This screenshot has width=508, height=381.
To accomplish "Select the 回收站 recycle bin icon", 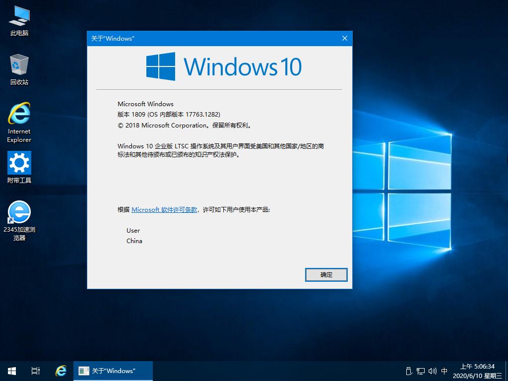I will [x=19, y=69].
